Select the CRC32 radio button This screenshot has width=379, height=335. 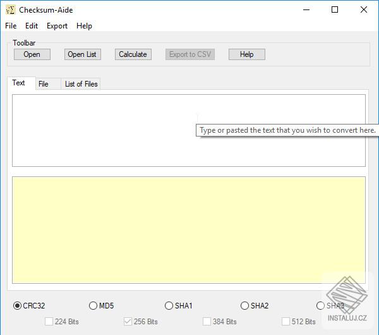(x=29, y=306)
